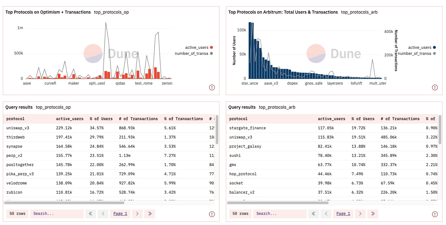This screenshot has width=446, height=225.
Task: Go to previous page in top_protocols_arb table
Action: (x=326, y=214)
